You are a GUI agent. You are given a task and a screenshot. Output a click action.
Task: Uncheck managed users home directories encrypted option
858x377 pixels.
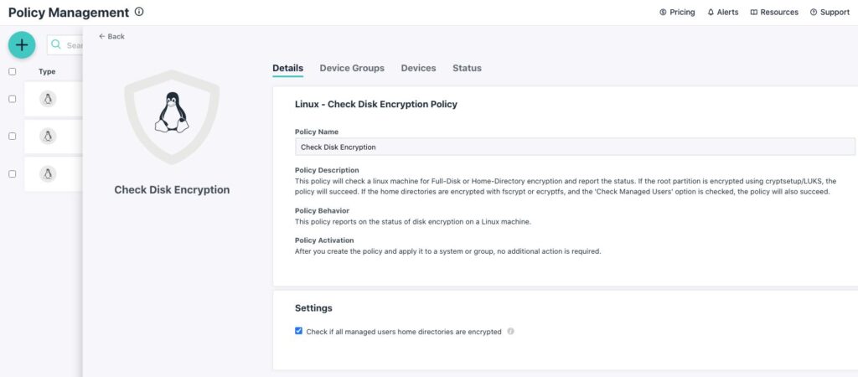[299, 331]
